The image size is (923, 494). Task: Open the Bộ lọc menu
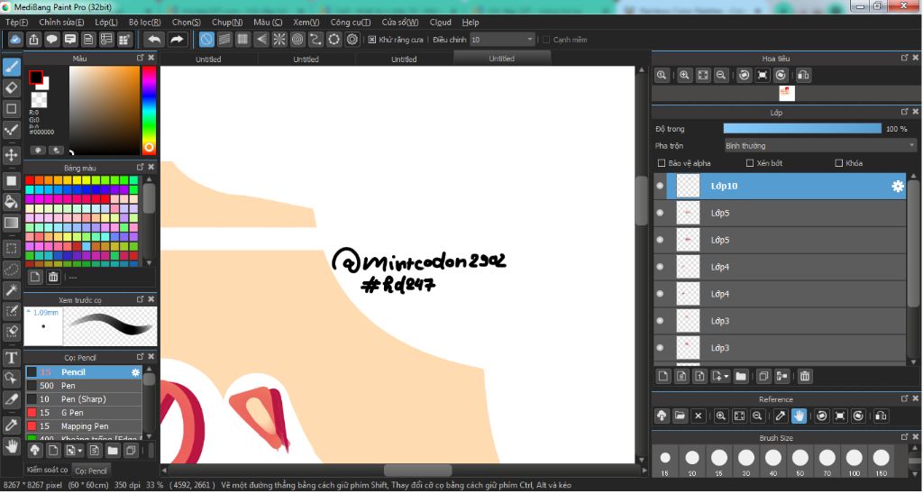[145, 23]
